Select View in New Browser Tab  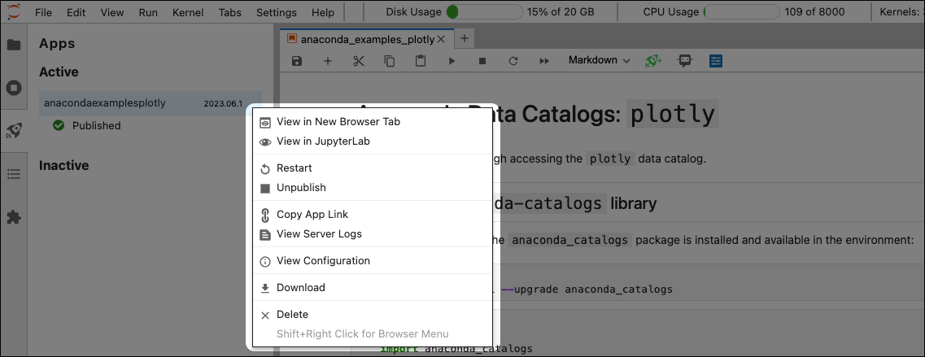(x=373, y=122)
